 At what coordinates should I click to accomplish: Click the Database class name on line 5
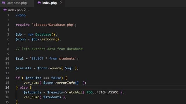[43, 34]
